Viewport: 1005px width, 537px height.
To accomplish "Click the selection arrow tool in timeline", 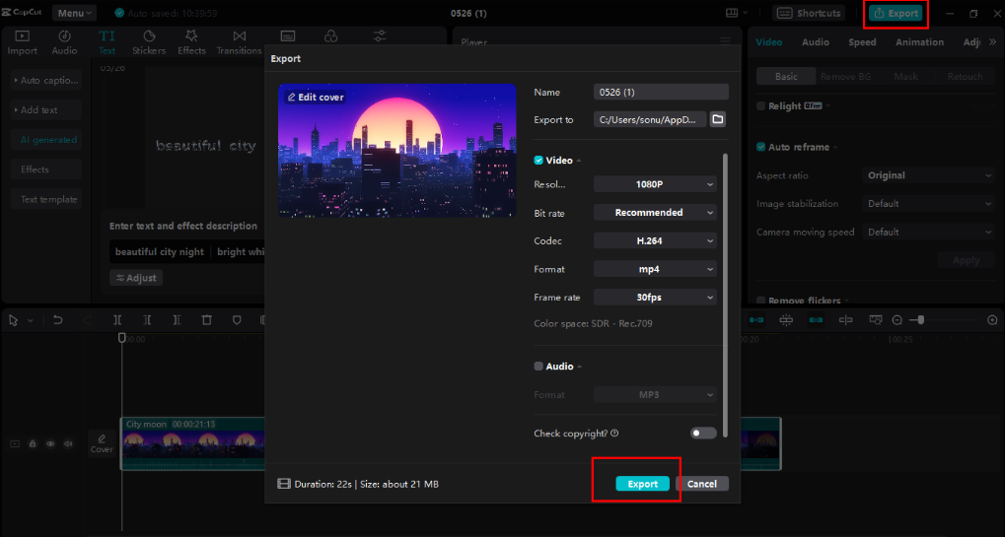I will point(14,320).
